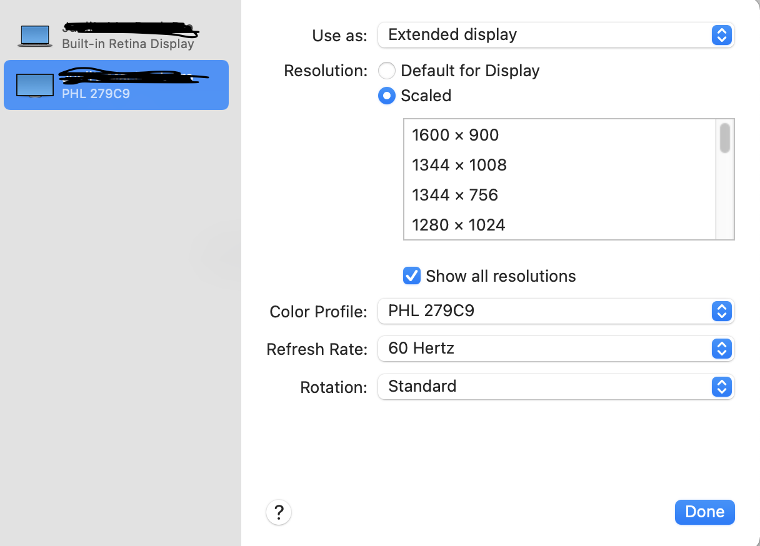Click the Use as dropdown arrows icon
Image resolution: width=760 pixels, height=546 pixels.
(721, 35)
